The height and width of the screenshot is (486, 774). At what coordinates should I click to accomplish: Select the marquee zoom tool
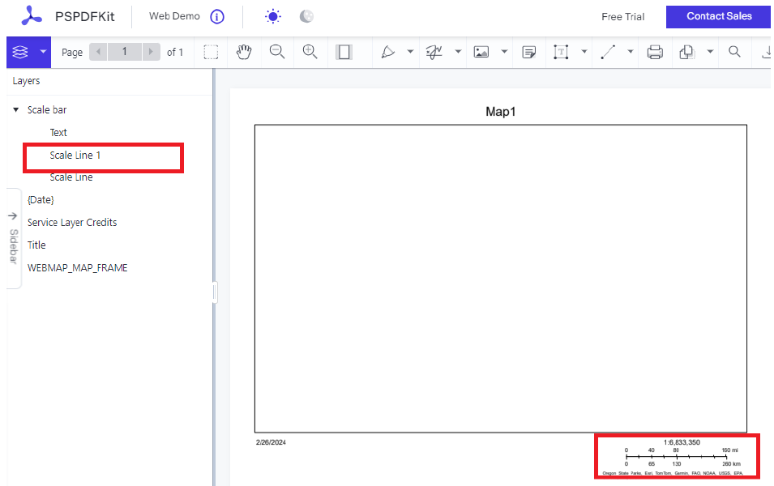coord(211,52)
